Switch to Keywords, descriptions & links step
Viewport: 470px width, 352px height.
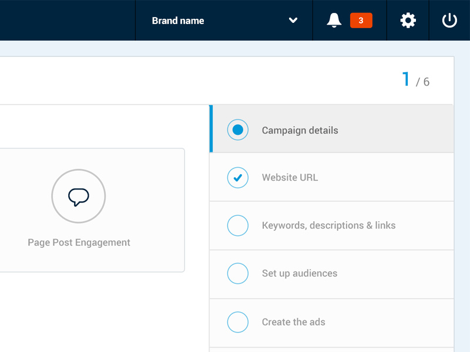pyautogui.click(x=331, y=226)
